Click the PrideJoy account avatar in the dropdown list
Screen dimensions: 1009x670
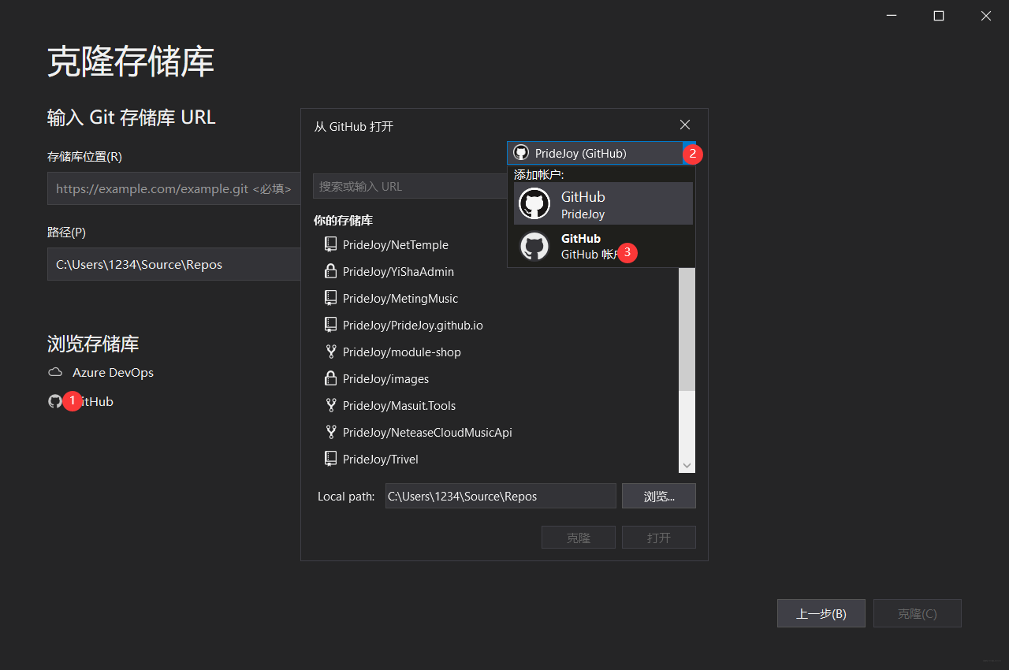coord(534,203)
